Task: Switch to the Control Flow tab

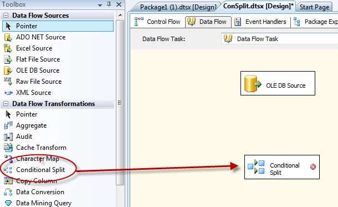Action: tap(157, 22)
